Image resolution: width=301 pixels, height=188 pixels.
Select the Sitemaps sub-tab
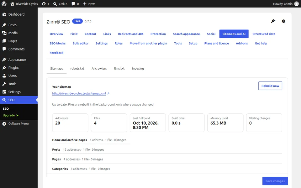tap(56, 69)
